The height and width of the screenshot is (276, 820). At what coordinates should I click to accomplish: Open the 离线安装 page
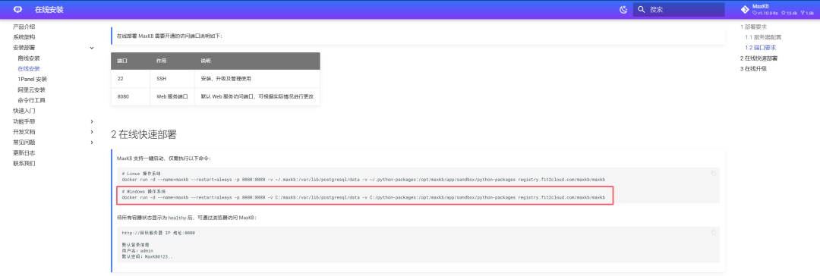[29, 58]
